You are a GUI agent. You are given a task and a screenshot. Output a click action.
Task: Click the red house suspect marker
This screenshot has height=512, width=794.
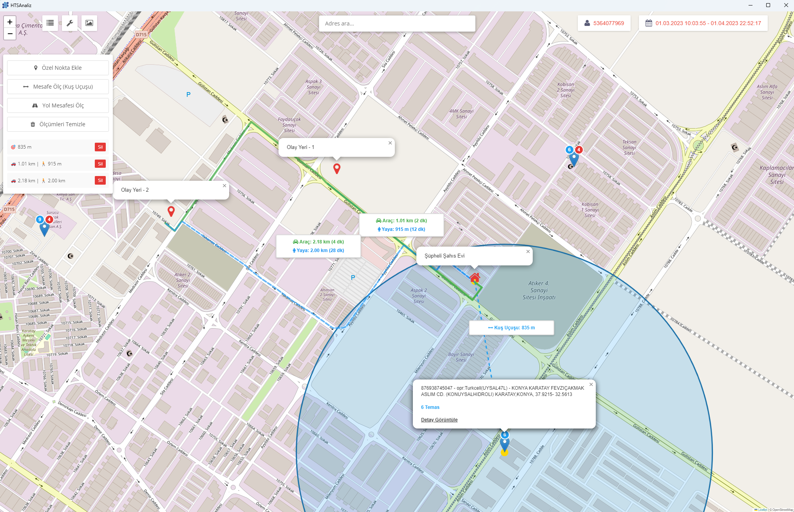click(475, 278)
